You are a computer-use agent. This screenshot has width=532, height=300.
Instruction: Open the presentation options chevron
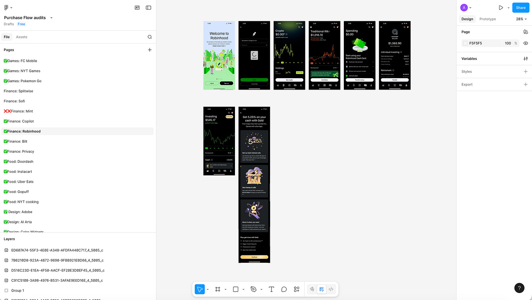508,8
